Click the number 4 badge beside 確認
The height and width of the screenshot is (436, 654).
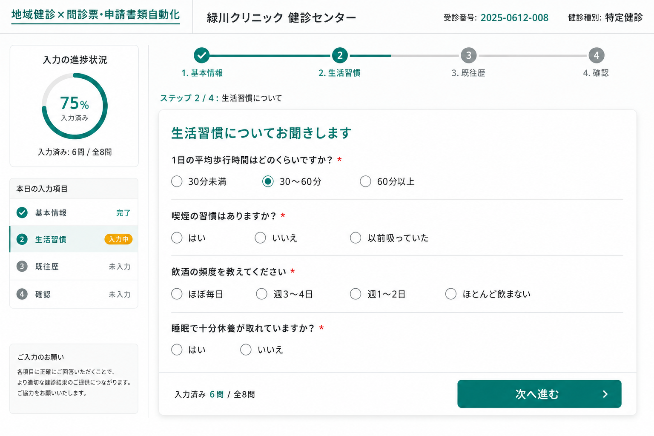22,294
